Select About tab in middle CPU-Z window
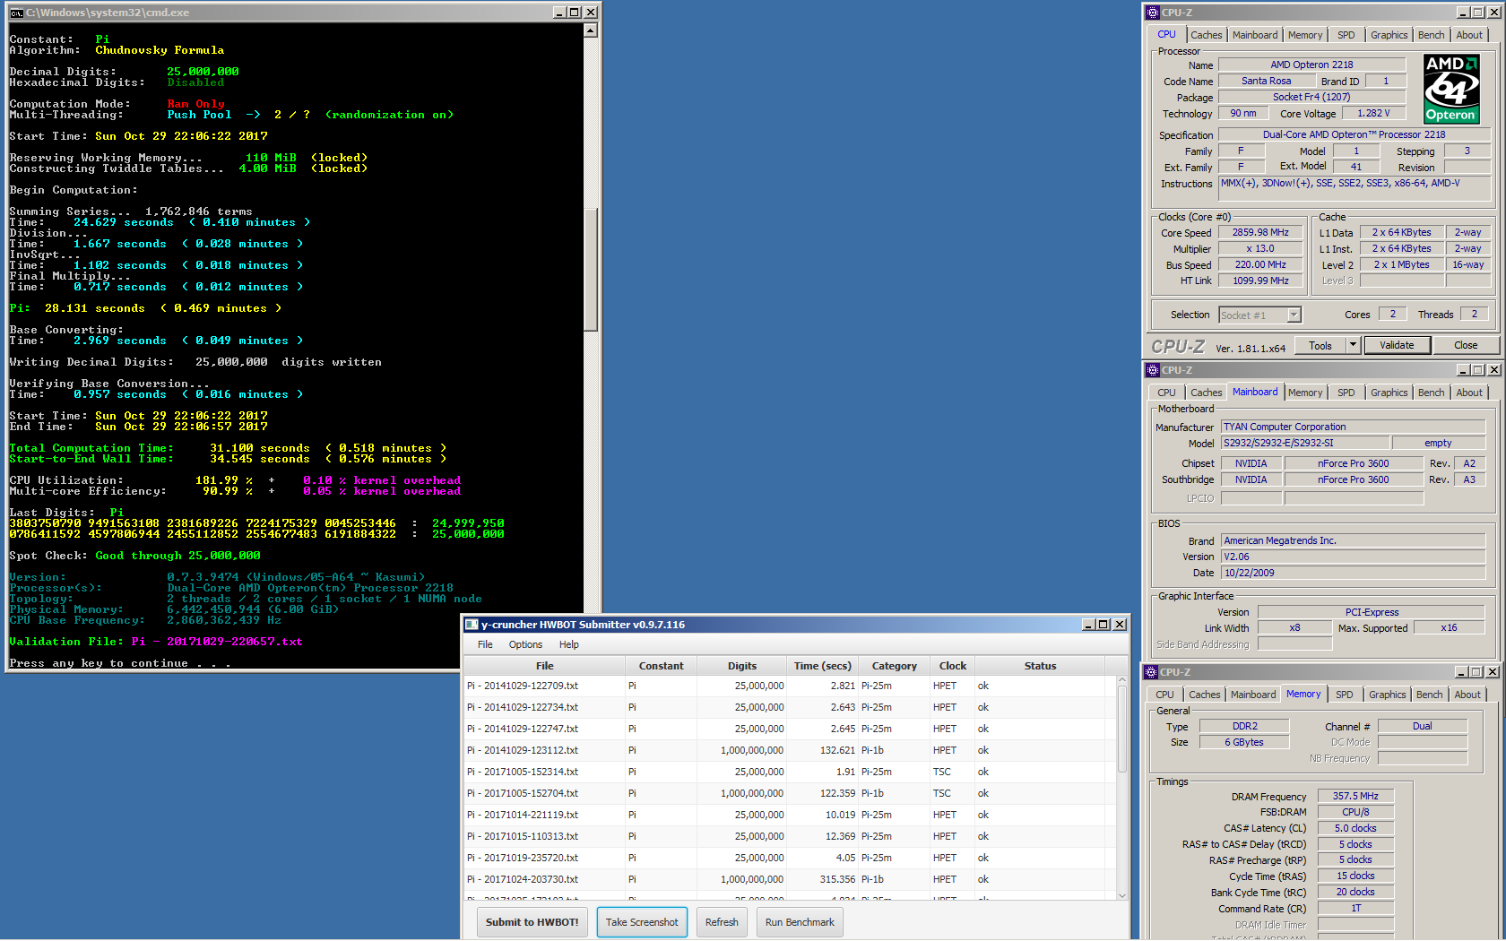Screen dimensions: 1506x941 click(1469, 393)
